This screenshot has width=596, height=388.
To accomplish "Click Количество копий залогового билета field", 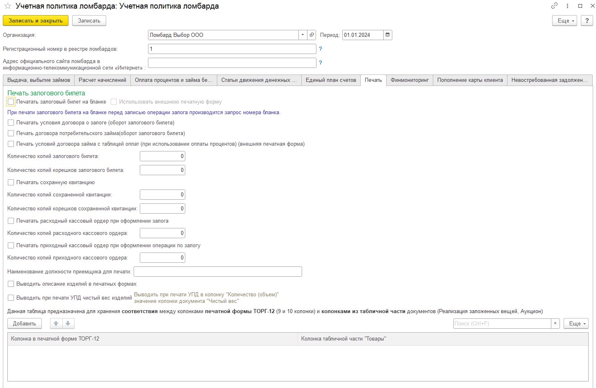I will [x=162, y=156].
